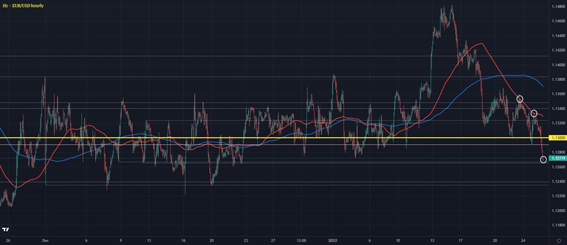Click the '24' date on time axis
This screenshot has width=567, height=245.
524,240
